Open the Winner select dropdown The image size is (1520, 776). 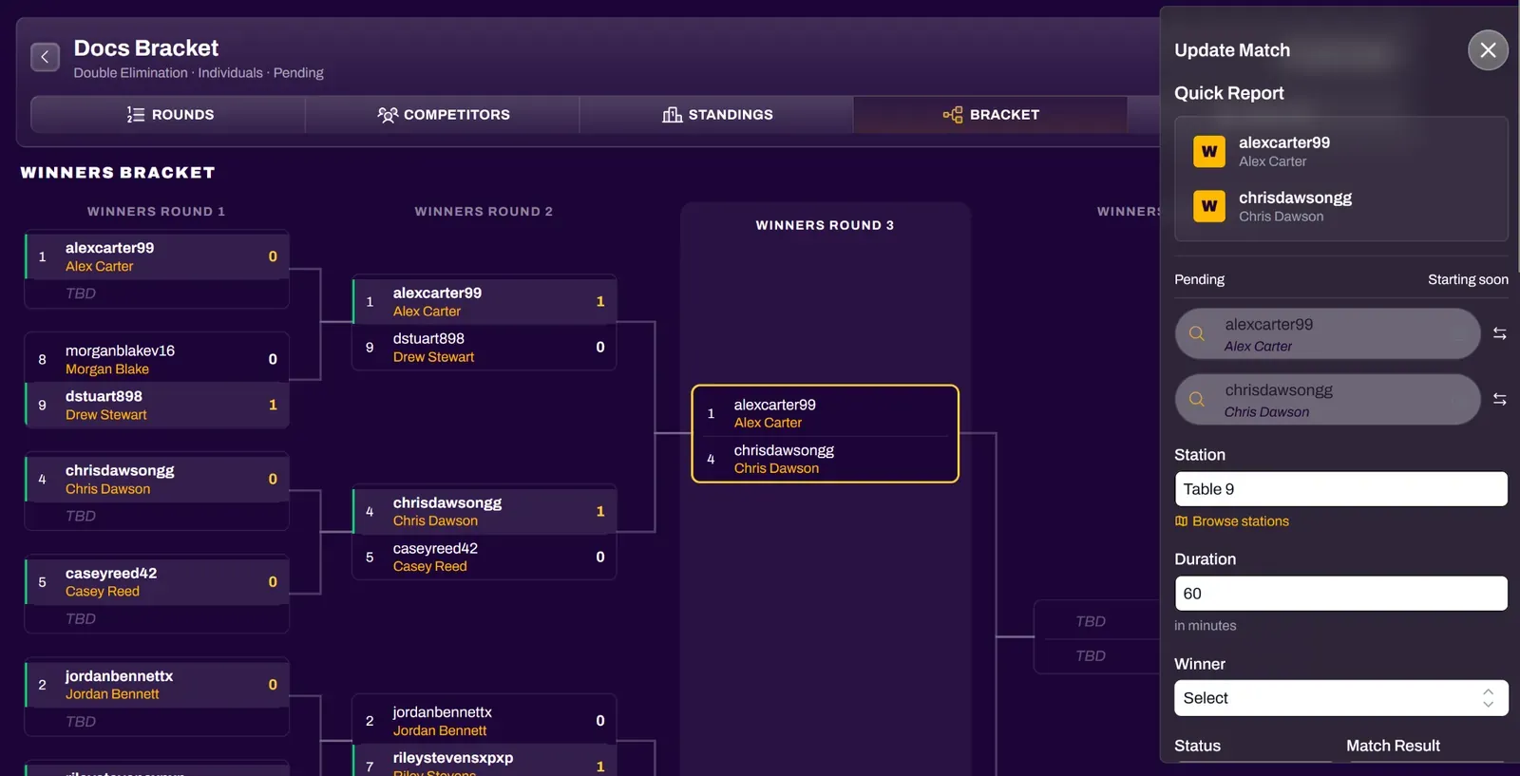[1340, 698]
